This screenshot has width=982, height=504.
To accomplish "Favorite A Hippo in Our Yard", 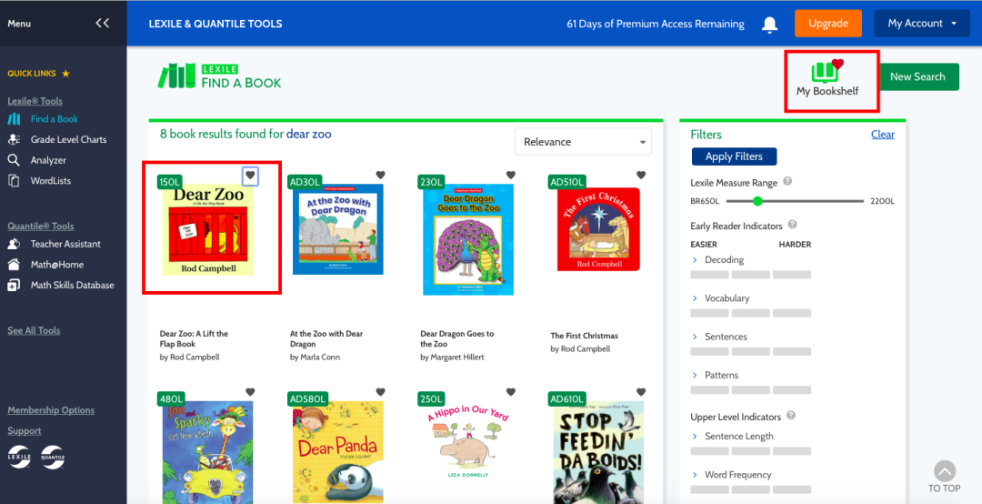I will point(510,392).
